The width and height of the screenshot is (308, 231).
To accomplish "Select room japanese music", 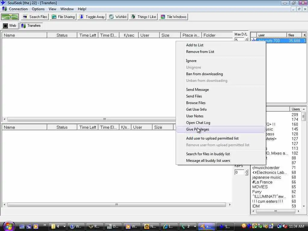I will (x=266, y=177).
